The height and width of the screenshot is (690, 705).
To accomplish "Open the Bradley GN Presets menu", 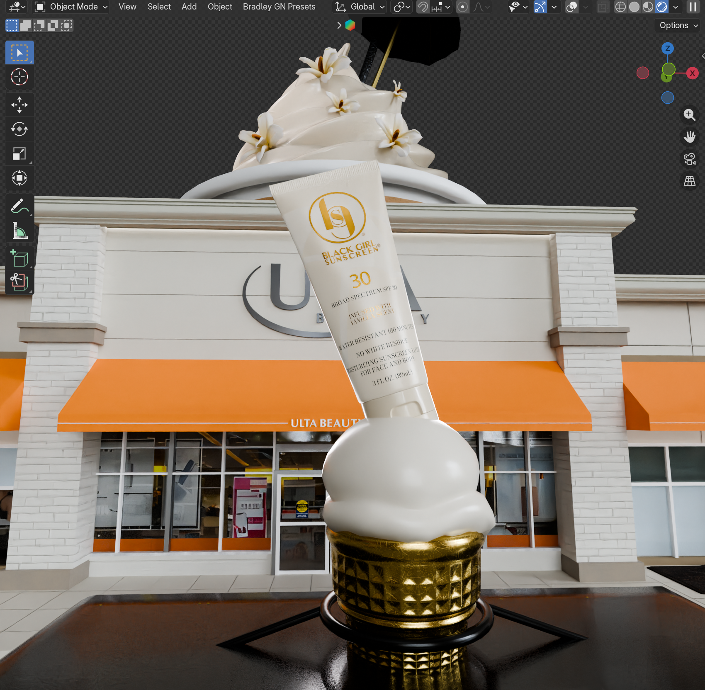I will (x=279, y=7).
